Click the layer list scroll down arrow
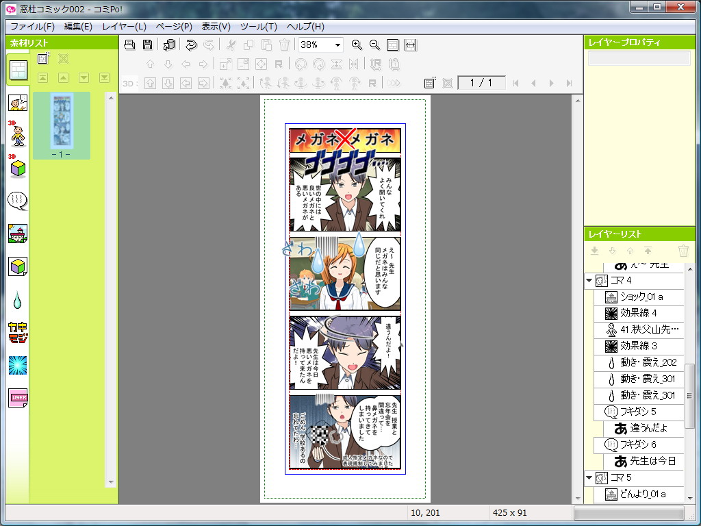This screenshot has width=701, height=526. [690, 498]
